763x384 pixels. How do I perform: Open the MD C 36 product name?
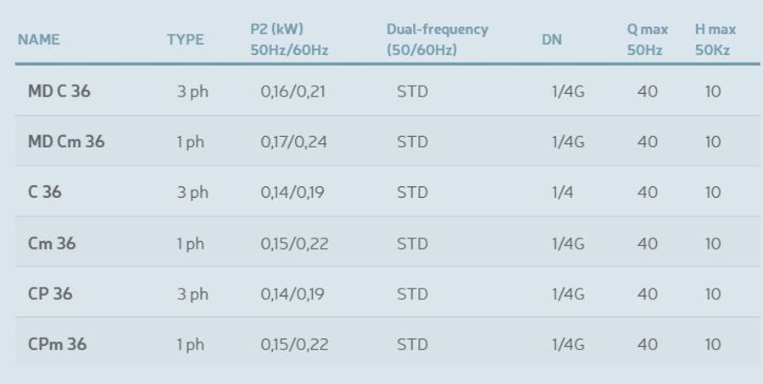[58, 91]
